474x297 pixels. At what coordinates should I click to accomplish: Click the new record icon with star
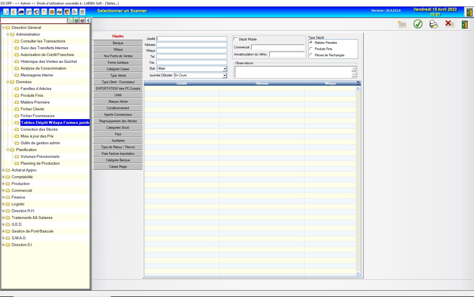(x=402, y=24)
